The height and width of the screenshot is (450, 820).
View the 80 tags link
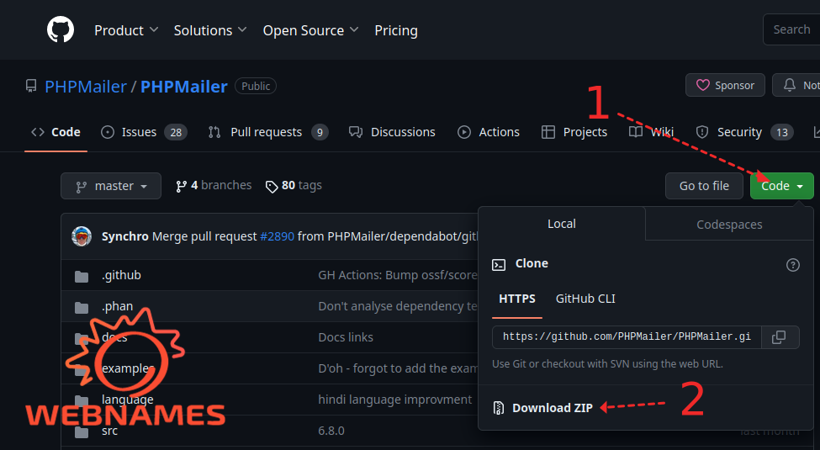click(294, 186)
